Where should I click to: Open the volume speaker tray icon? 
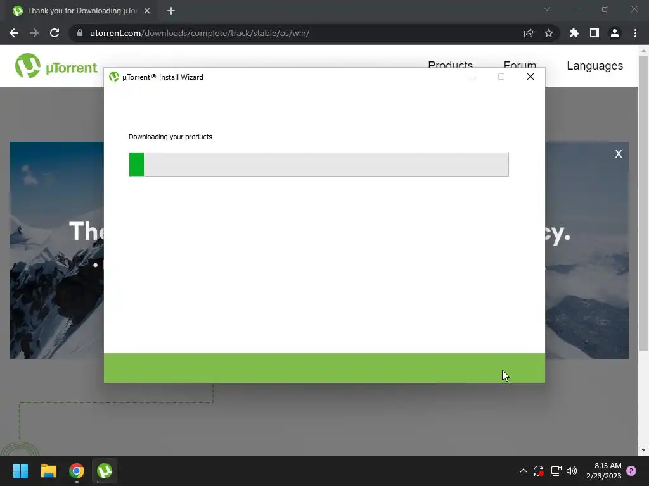572,471
